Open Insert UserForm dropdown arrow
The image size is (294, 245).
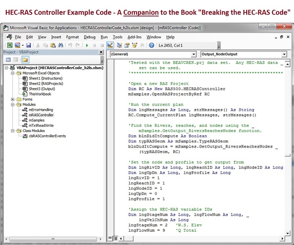[x=22, y=45]
